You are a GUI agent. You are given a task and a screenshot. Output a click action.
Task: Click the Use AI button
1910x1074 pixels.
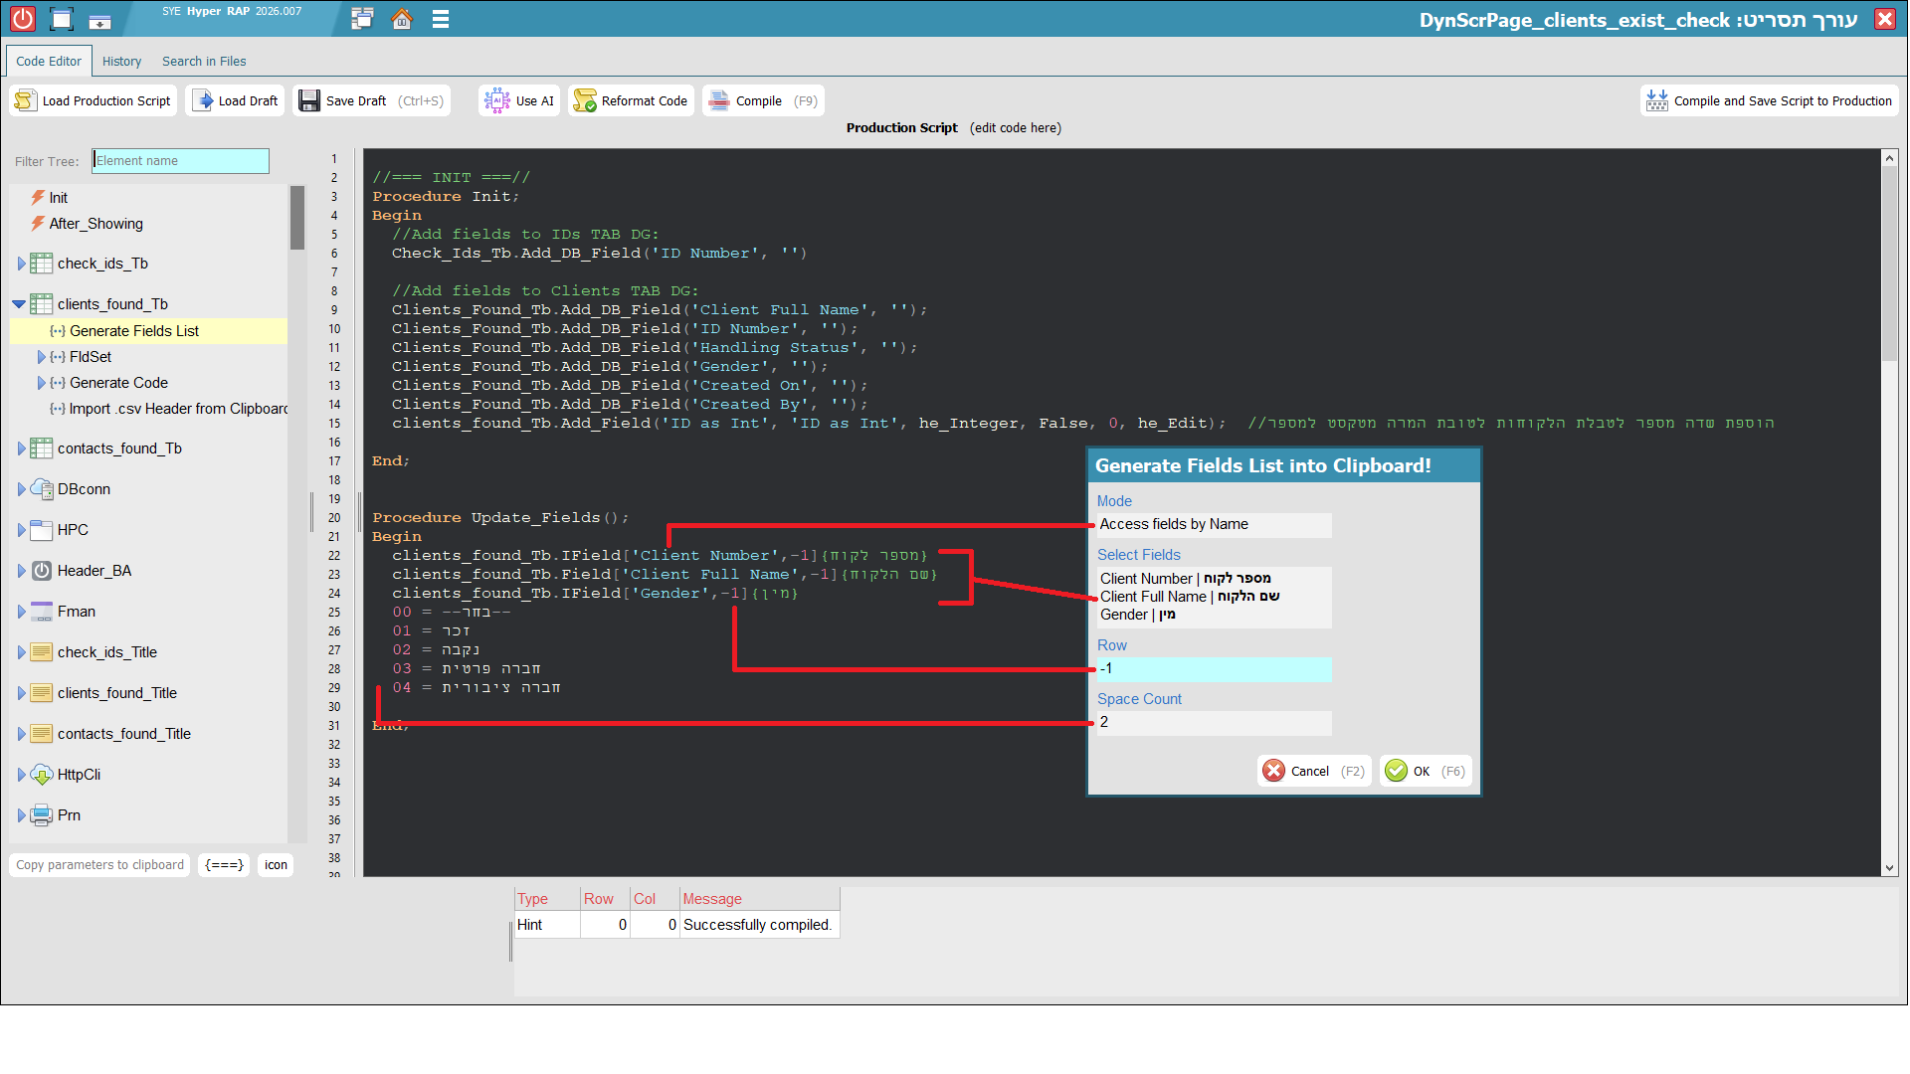[518, 100]
